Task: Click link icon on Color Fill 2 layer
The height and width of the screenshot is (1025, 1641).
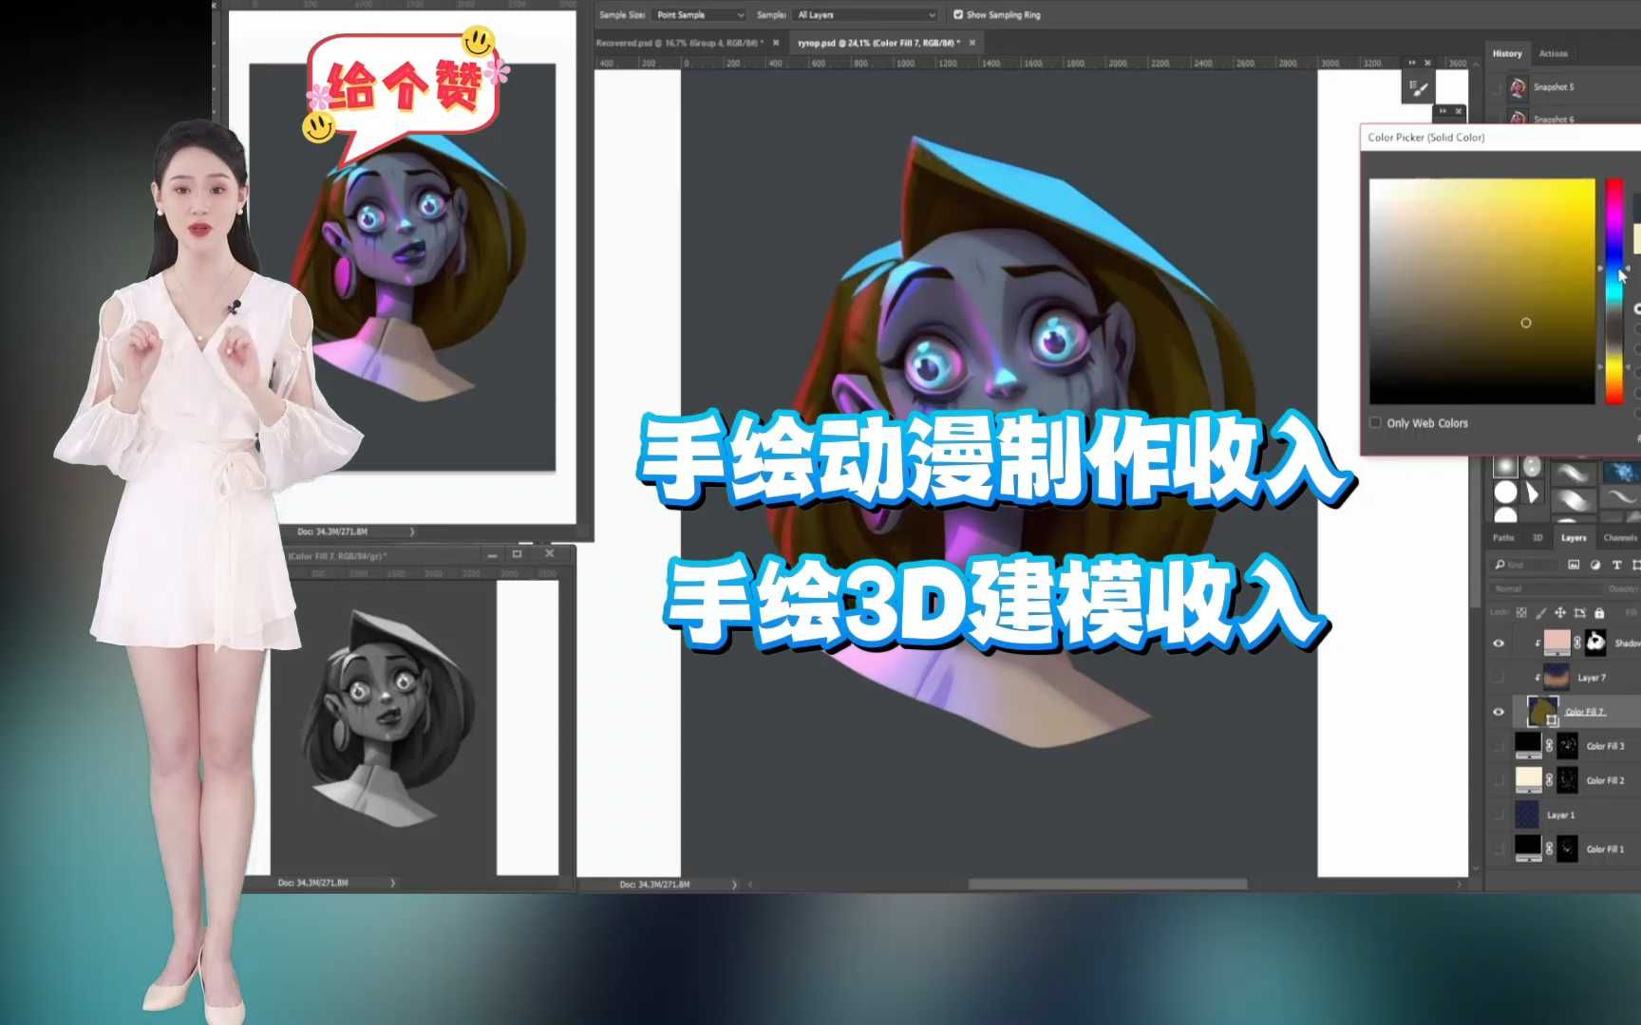Action: 1549,780
